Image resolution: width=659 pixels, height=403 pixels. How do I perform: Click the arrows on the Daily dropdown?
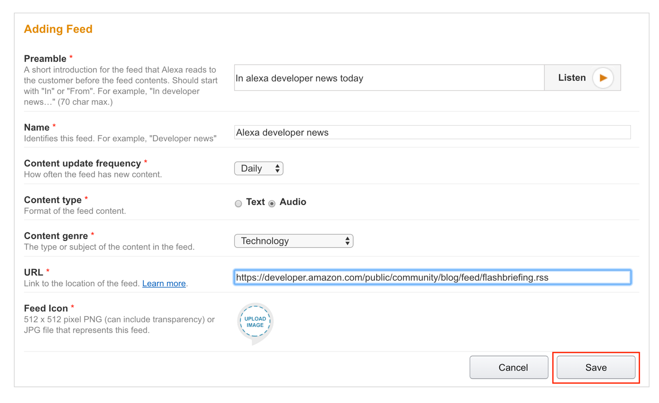click(x=277, y=168)
